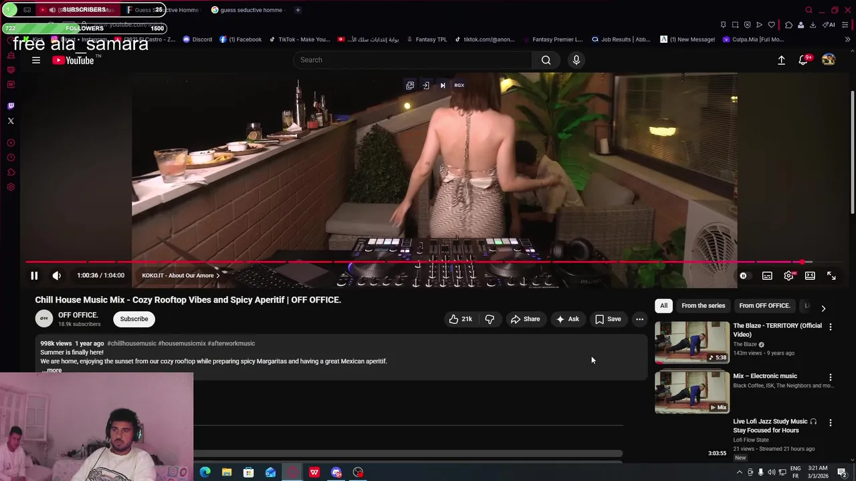This screenshot has height=481, width=856.
Task: Select the From OFF OFFICE. chip
Action: pos(764,305)
